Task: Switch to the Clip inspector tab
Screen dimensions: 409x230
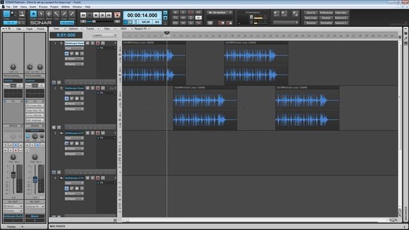Action: [19, 29]
